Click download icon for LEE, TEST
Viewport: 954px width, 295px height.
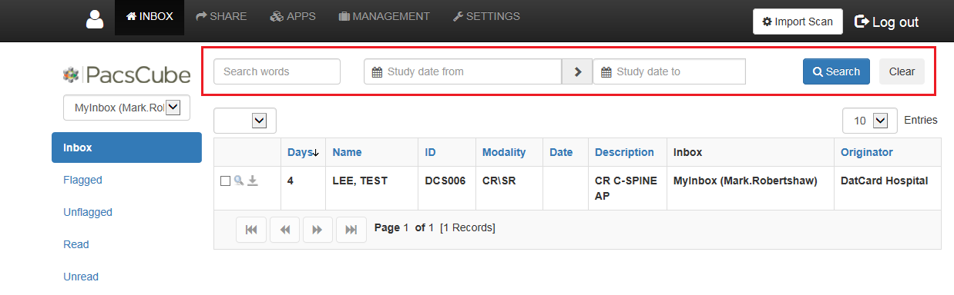[x=253, y=181]
